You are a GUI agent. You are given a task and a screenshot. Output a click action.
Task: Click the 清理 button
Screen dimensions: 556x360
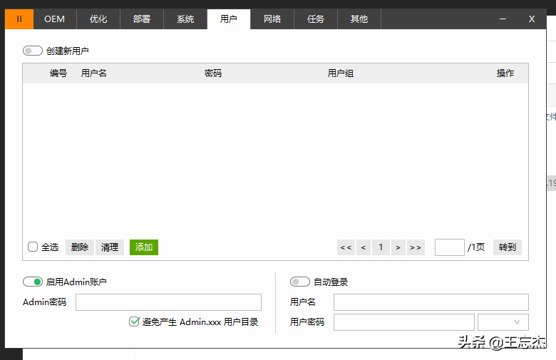pos(110,247)
